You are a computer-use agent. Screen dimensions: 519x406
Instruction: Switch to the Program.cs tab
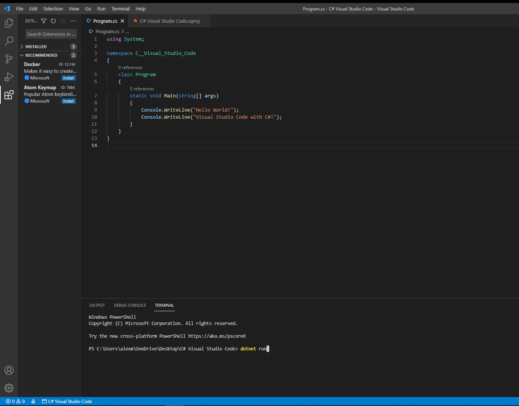click(x=105, y=21)
